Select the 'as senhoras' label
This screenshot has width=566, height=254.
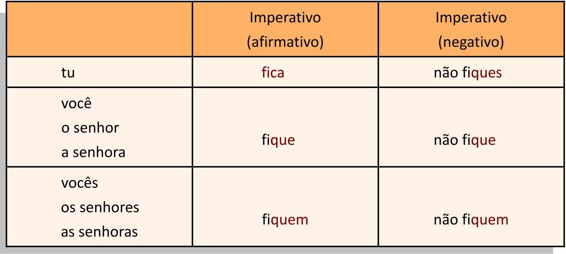click(99, 232)
